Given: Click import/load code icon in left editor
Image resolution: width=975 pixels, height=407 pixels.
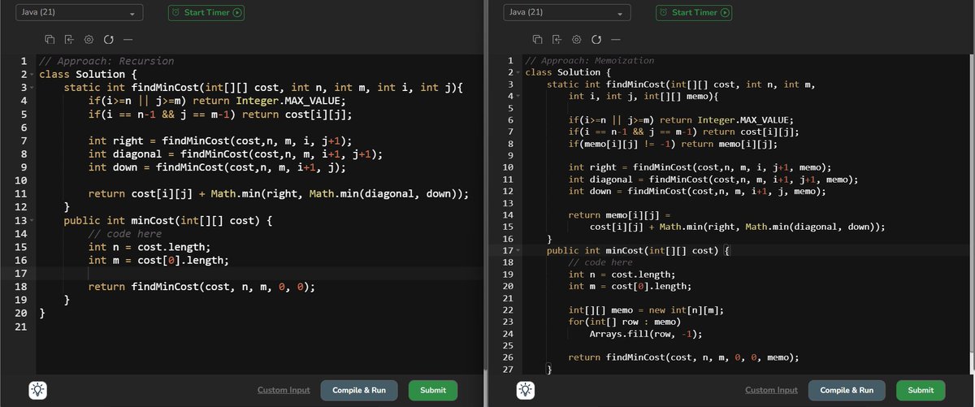Looking at the screenshot, I should pos(69,39).
